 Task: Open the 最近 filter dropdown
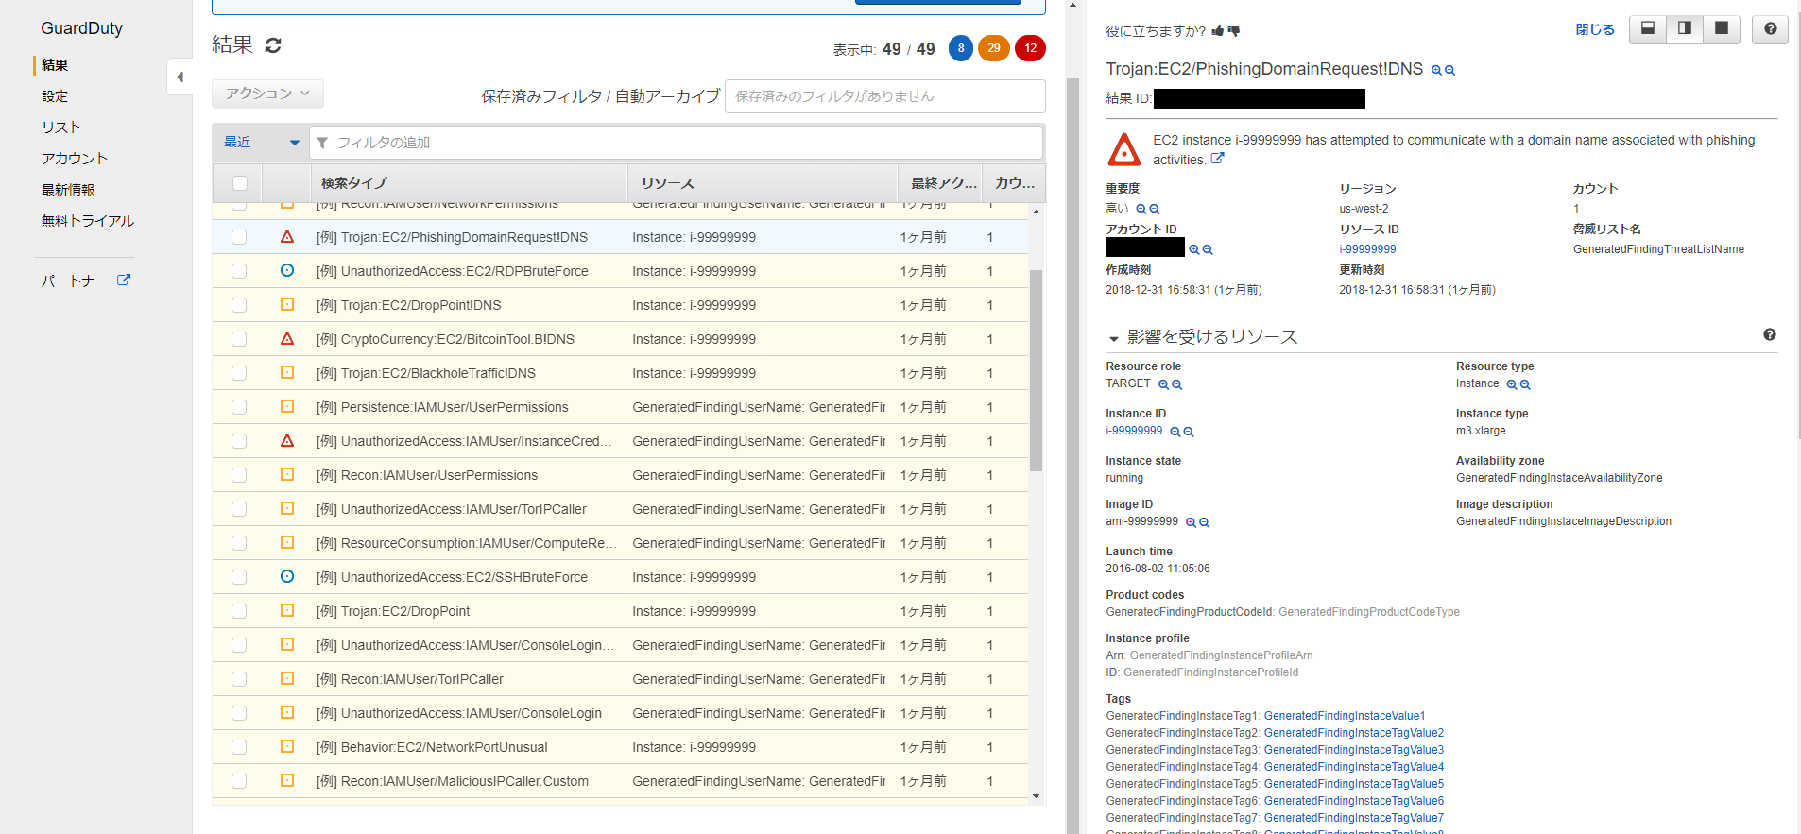point(261,143)
